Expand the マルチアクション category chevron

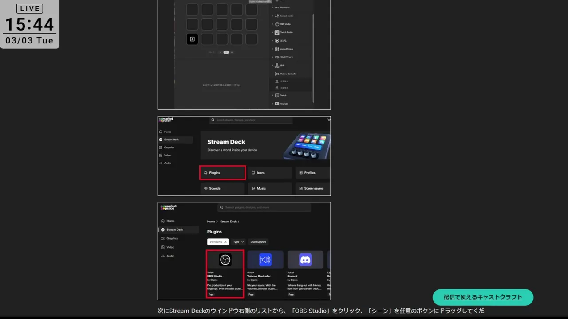tap(272, 57)
